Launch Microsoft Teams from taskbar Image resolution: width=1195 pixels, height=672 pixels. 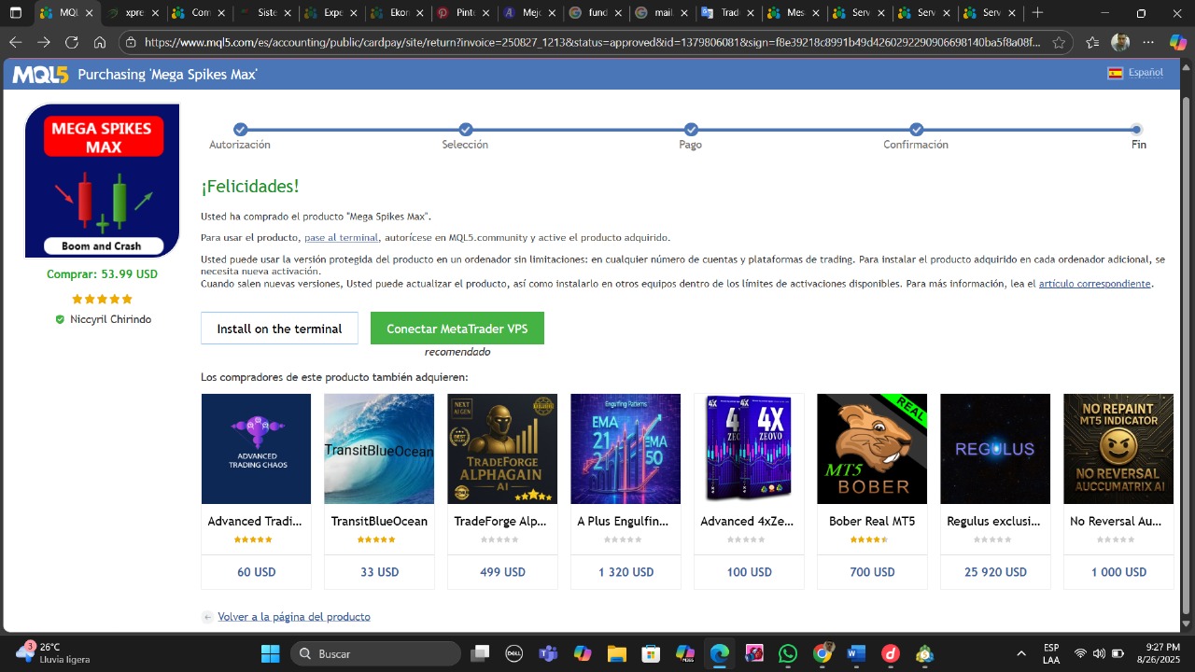click(x=548, y=653)
